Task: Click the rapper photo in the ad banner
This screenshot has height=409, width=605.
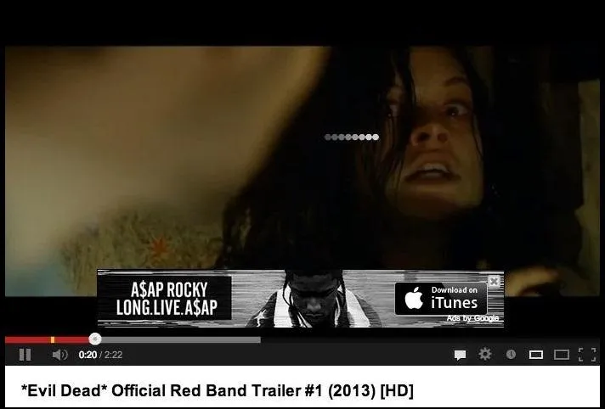Action: coord(314,299)
